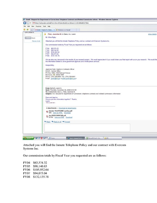The width and height of the screenshot is (157, 203).
Task: Open the Quick Tabs grid icon
Action: (x=31, y=30)
